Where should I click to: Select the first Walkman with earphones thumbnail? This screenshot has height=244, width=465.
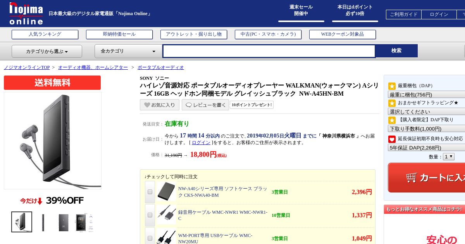click(22, 222)
